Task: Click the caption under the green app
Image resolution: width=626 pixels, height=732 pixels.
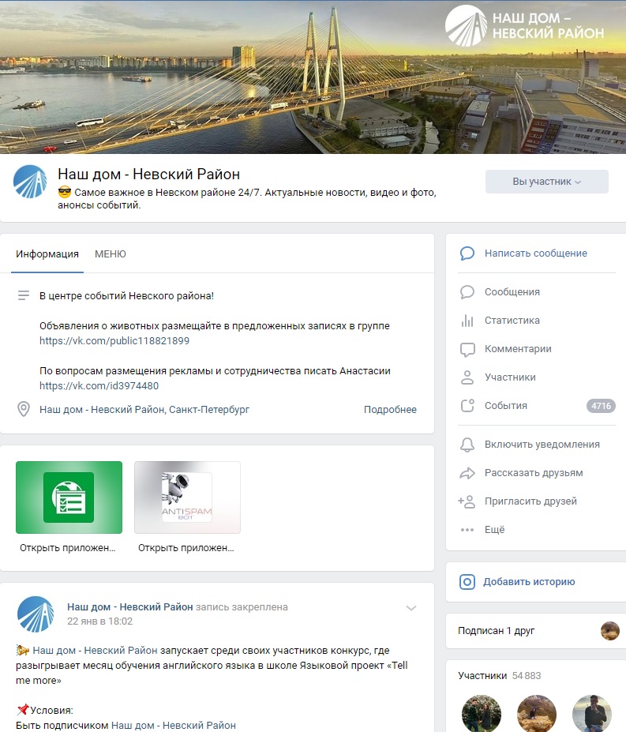Action: [68, 548]
